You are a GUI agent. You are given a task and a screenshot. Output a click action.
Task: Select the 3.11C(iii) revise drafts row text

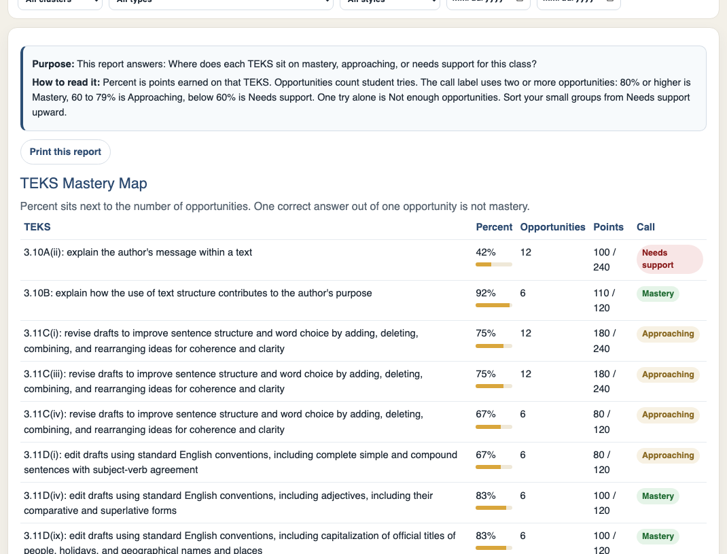pyautogui.click(x=223, y=381)
